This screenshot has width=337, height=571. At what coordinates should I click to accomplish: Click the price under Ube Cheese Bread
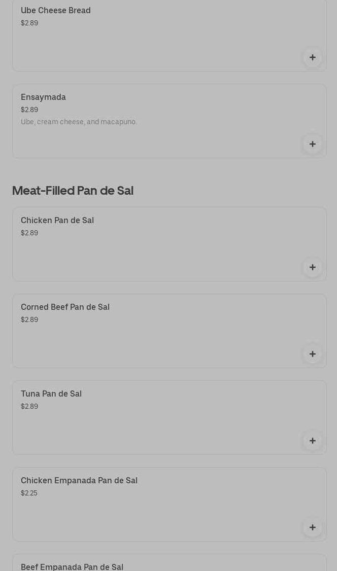[29, 23]
